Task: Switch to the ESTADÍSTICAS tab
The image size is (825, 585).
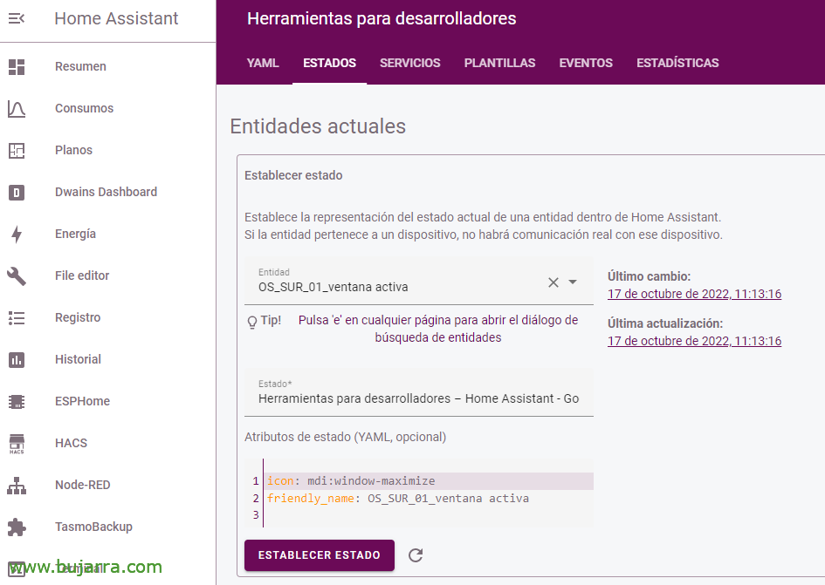Action: [677, 63]
